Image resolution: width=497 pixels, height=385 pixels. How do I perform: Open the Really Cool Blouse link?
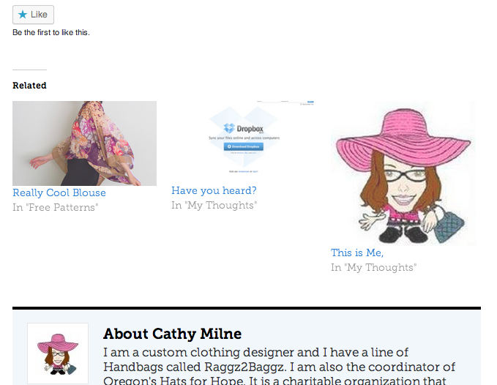click(x=59, y=192)
